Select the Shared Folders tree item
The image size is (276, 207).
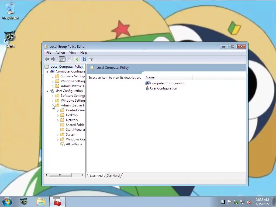(x=75, y=125)
